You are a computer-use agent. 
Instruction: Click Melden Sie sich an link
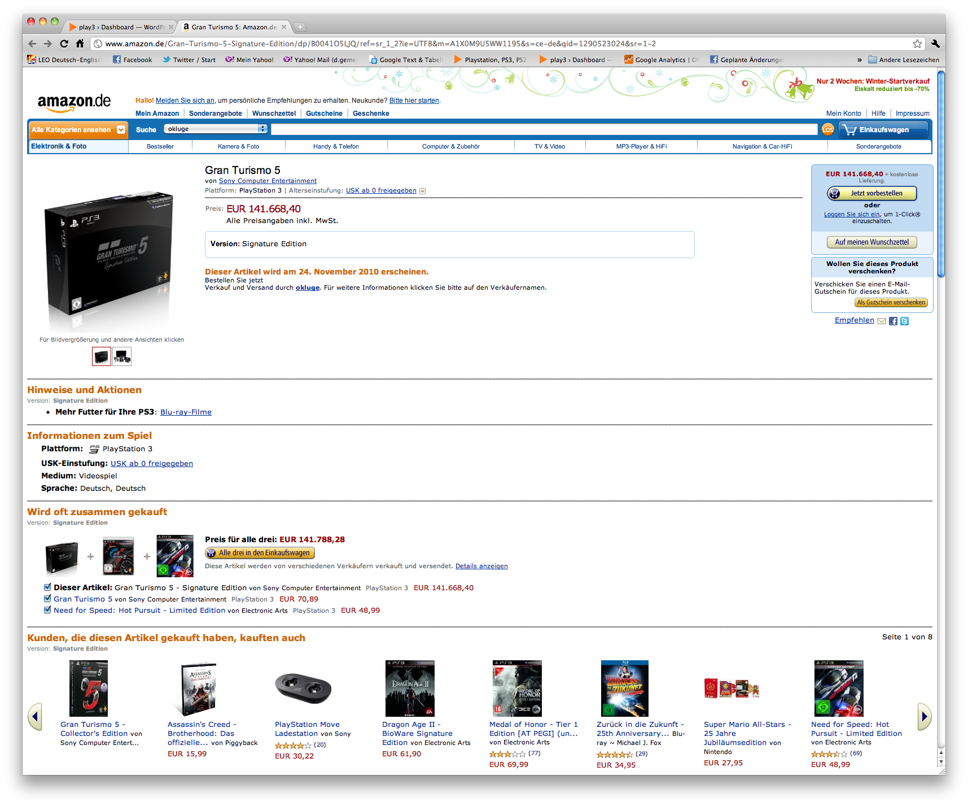point(185,101)
